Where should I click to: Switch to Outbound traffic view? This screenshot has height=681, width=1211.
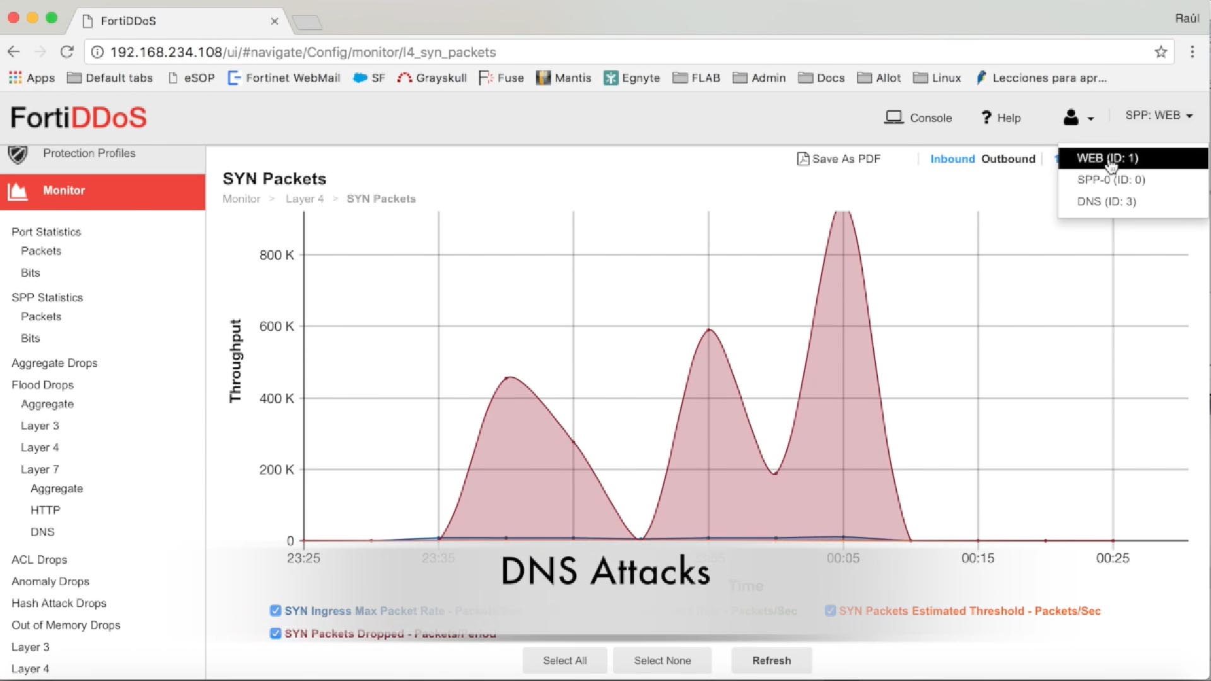pos(1008,159)
